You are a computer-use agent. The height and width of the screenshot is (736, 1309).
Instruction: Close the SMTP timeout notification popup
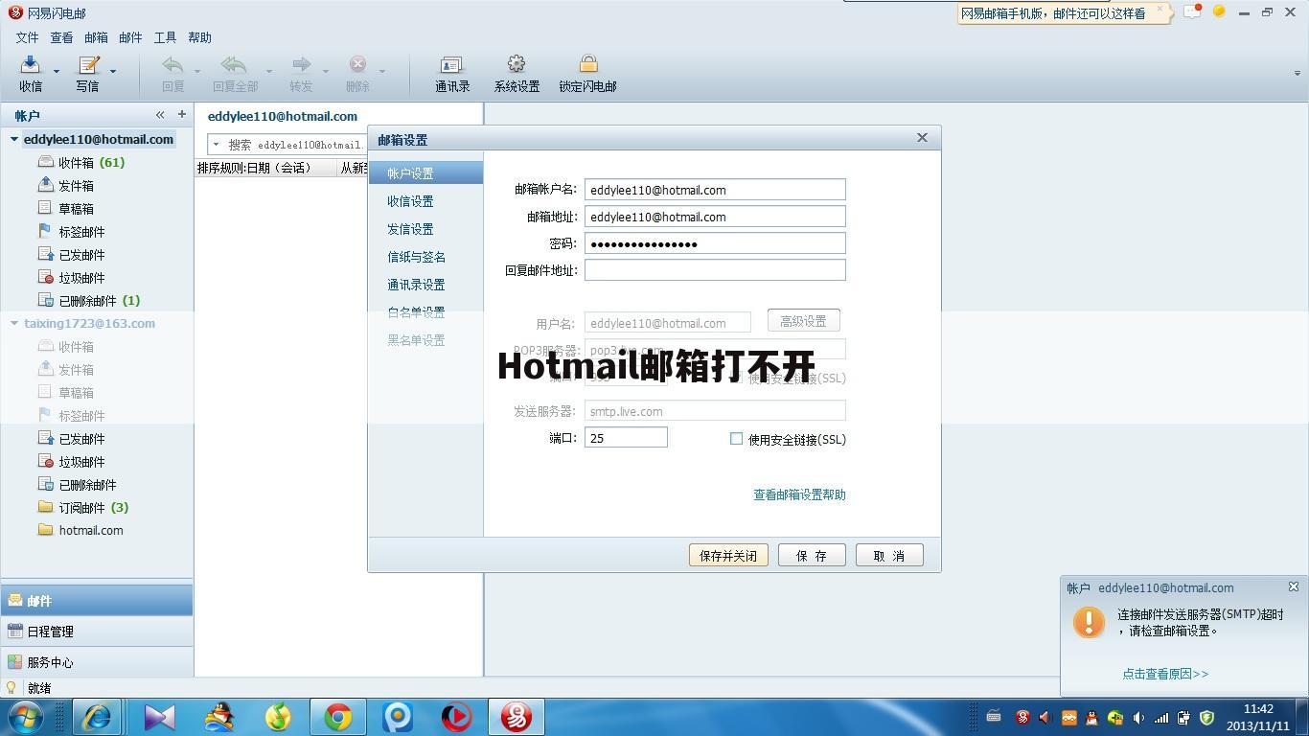coord(1293,586)
